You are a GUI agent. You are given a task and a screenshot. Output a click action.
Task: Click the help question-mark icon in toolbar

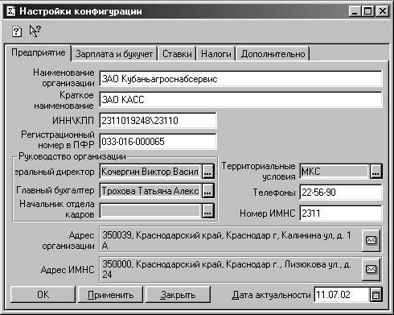click(x=17, y=31)
